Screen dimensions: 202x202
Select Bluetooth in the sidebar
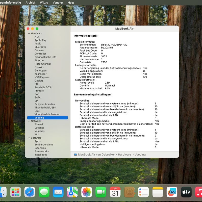(40, 47)
